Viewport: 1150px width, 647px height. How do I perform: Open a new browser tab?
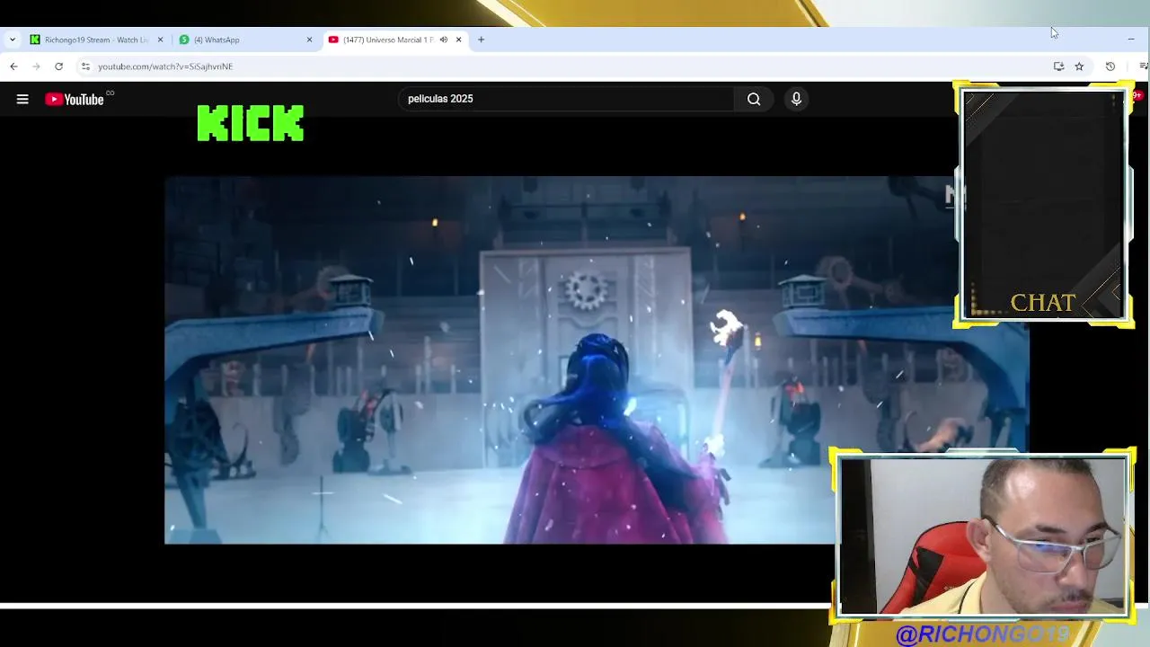coord(482,40)
